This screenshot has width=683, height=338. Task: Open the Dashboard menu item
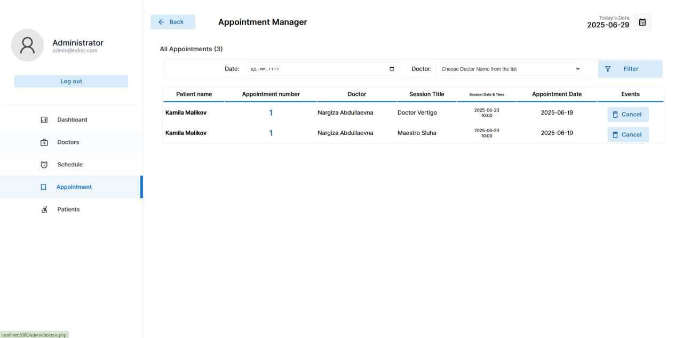[x=72, y=120]
